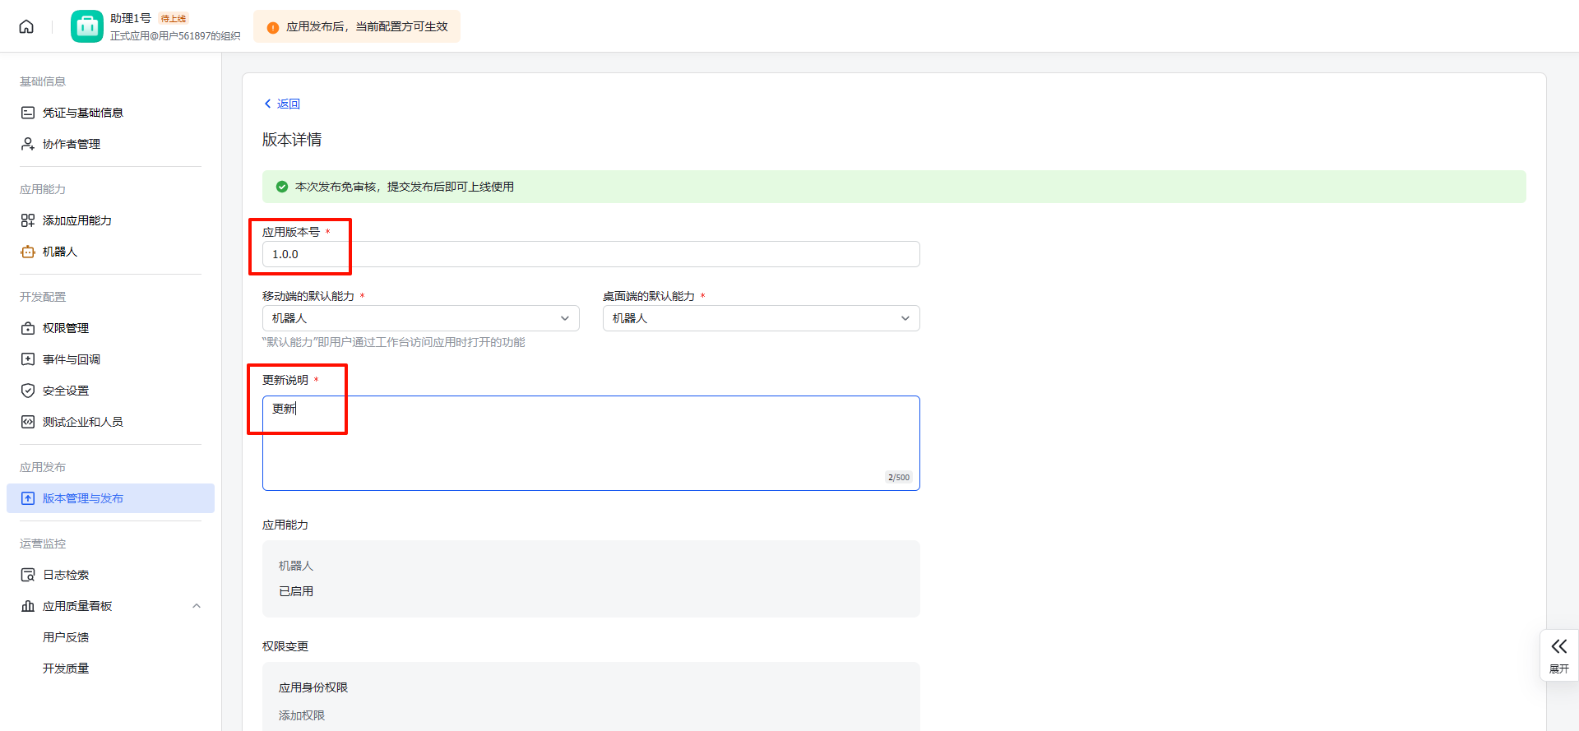Click the green 助理1号 app logo

pos(87,26)
